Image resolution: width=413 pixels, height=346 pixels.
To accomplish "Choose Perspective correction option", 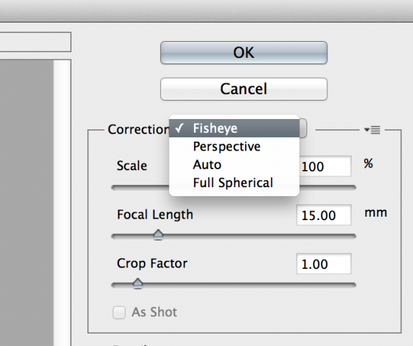I will coord(226,147).
